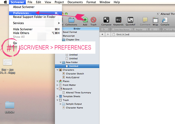Toggle Underline formatting
Screen dimensions: 175x124
point(173,29)
